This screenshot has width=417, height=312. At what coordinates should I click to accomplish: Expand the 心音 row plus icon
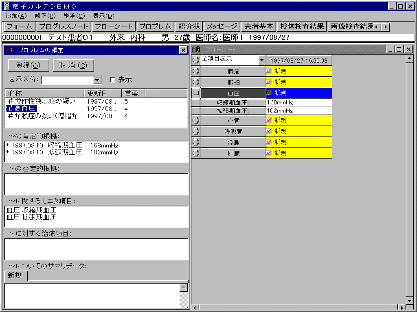point(196,120)
